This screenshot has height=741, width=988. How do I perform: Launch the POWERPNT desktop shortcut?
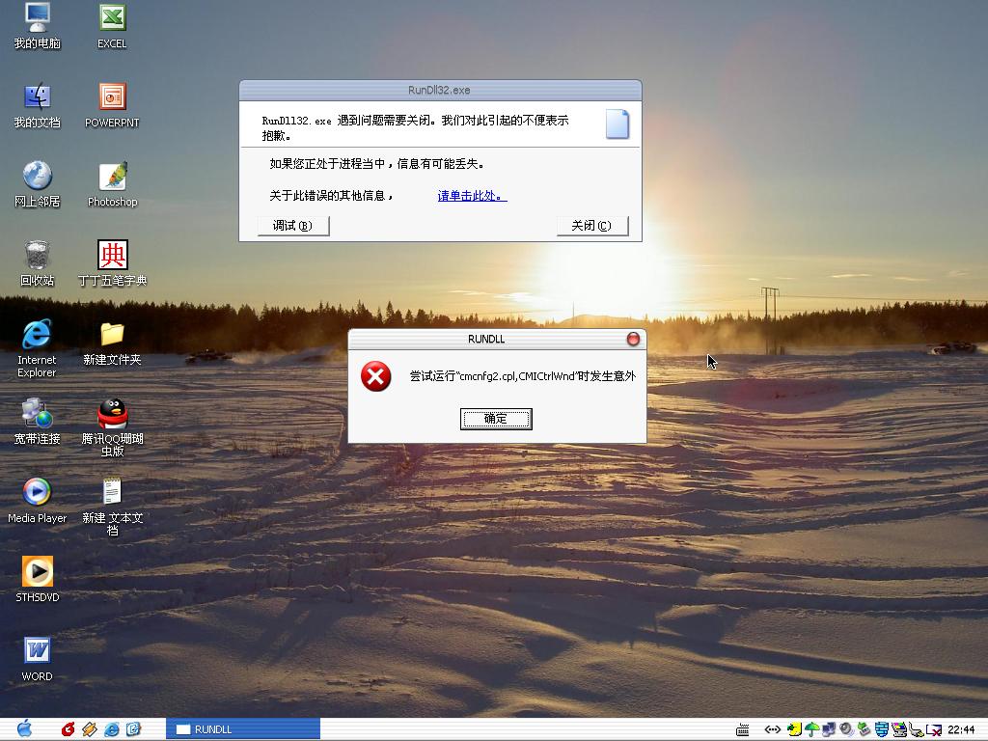point(112,106)
